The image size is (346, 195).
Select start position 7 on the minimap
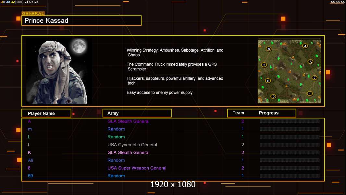[x=315, y=78]
